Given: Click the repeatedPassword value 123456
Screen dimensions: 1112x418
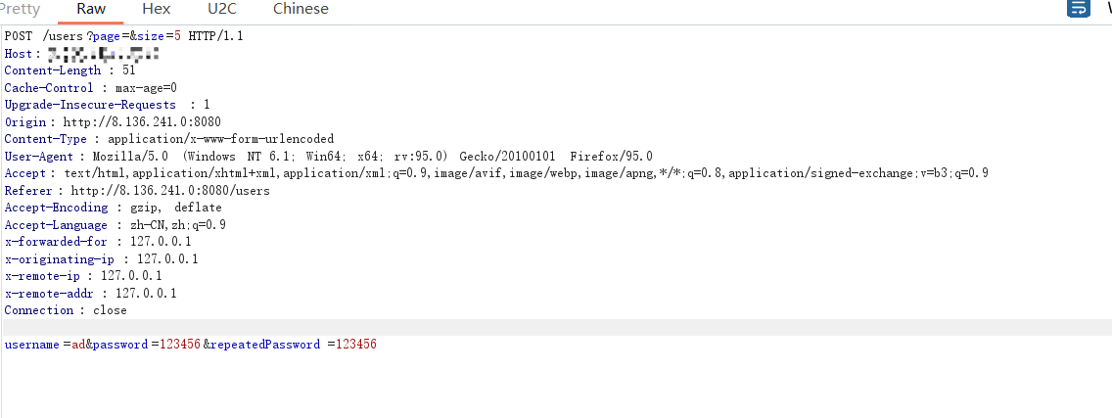Looking at the screenshot, I should pyautogui.click(x=356, y=345).
